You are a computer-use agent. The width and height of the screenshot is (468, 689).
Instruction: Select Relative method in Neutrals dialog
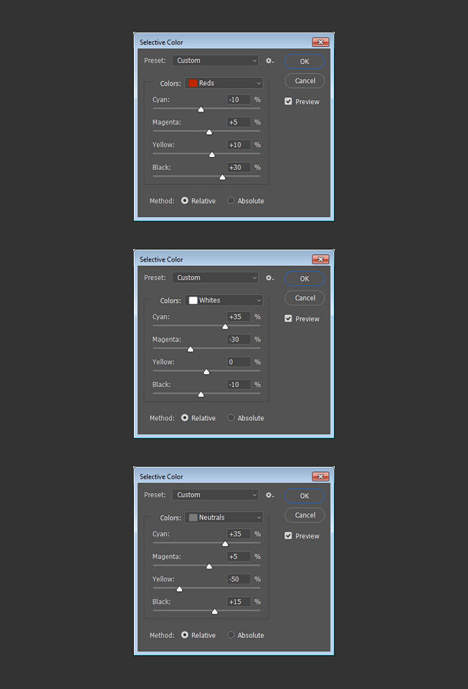(185, 634)
